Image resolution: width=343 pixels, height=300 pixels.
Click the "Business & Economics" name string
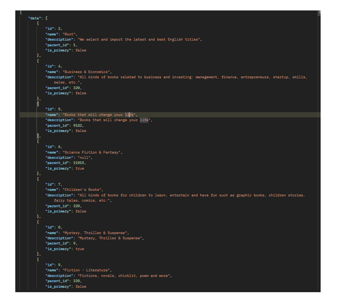[86, 72]
